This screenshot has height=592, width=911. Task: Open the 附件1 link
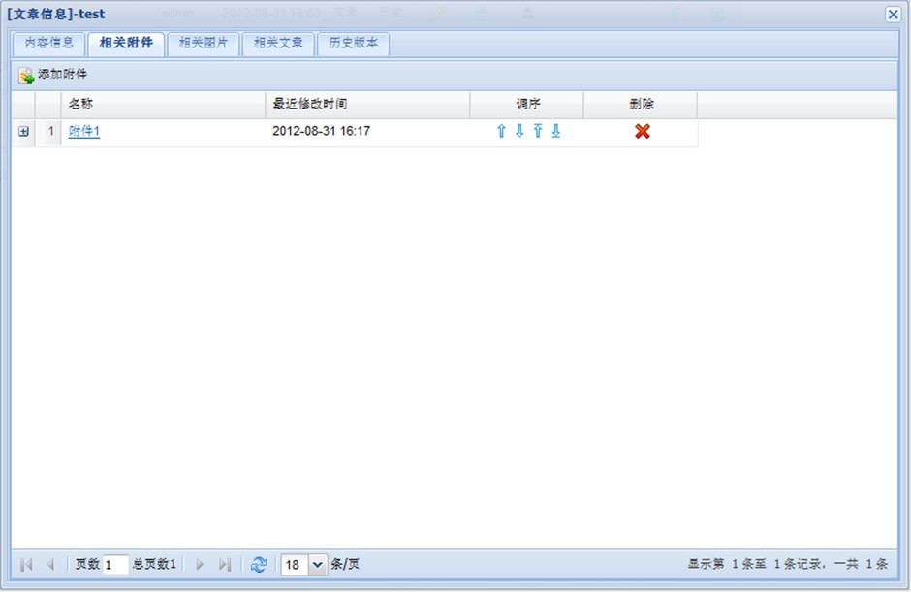[84, 132]
